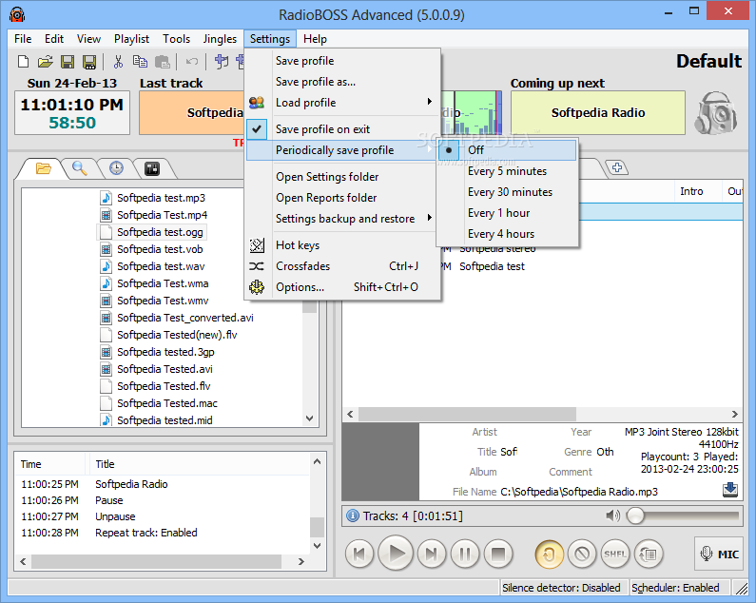The height and width of the screenshot is (603, 756).
Task: Click the Paste toolbar icon
Action: click(x=162, y=61)
